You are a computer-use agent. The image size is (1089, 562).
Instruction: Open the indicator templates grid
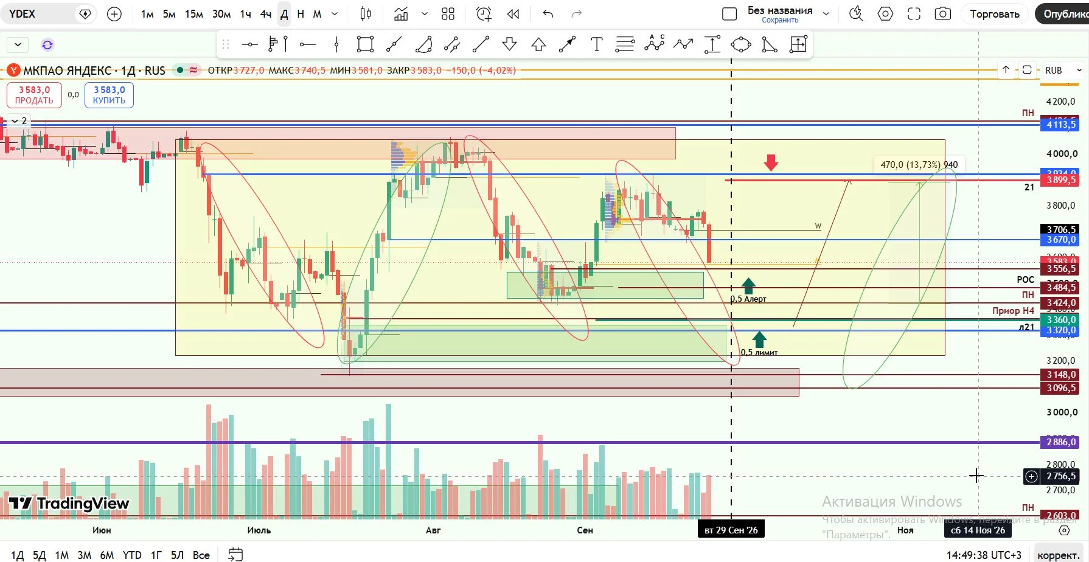448,14
